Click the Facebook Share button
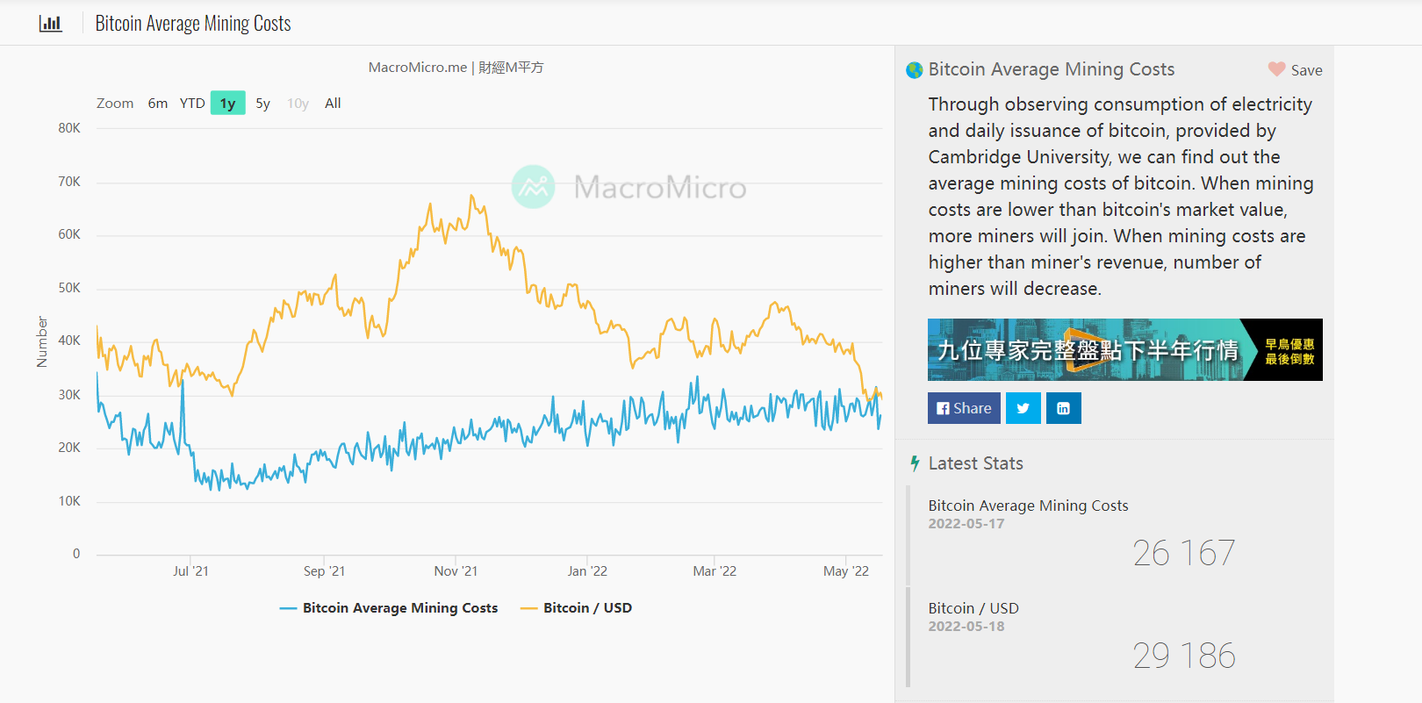Screen dimensions: 1422x703 click(x=964, y=408)
